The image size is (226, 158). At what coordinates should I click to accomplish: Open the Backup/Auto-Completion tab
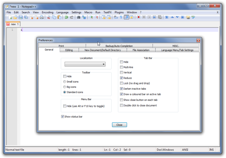[x=119, y=46]
